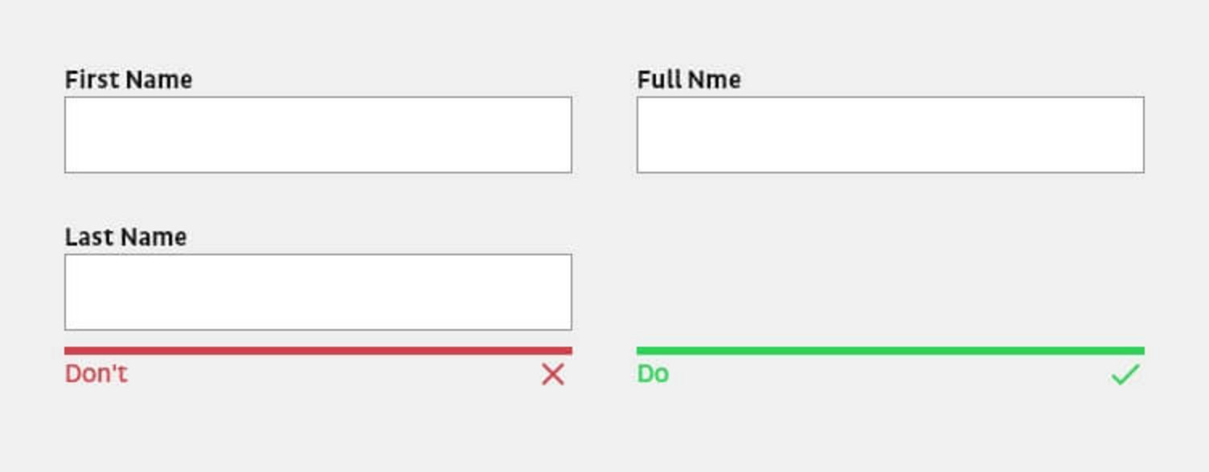Click inside the empty First Name box

[318, 134]
